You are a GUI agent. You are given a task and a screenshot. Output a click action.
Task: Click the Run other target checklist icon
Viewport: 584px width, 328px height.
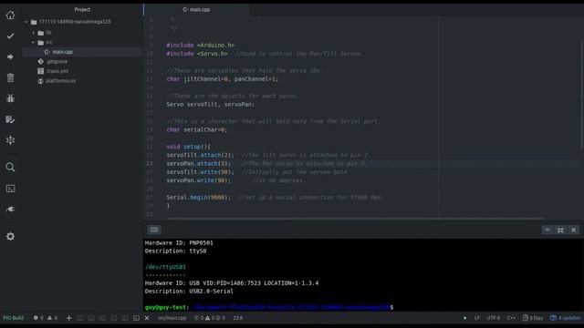10,119
